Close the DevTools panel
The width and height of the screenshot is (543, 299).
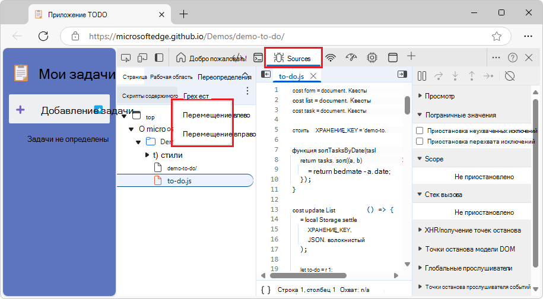tap(529, 58)
